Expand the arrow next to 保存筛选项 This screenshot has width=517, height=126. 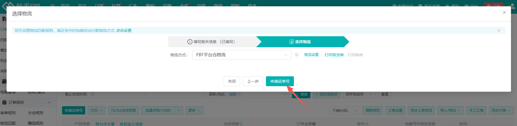pyautogui.click(x=371, y=94)
